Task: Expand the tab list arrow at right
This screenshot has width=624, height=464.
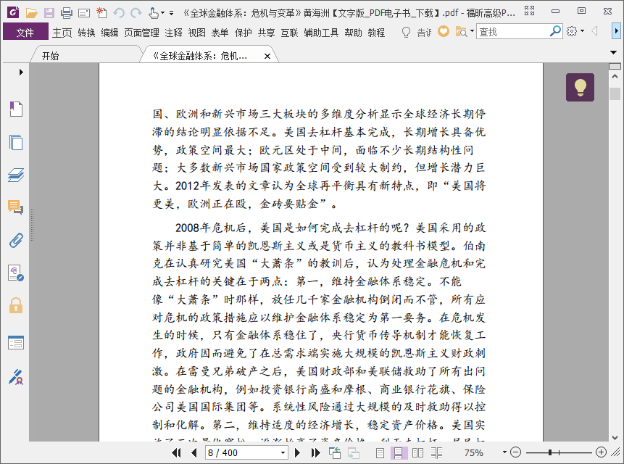Action: click(613, 52)
